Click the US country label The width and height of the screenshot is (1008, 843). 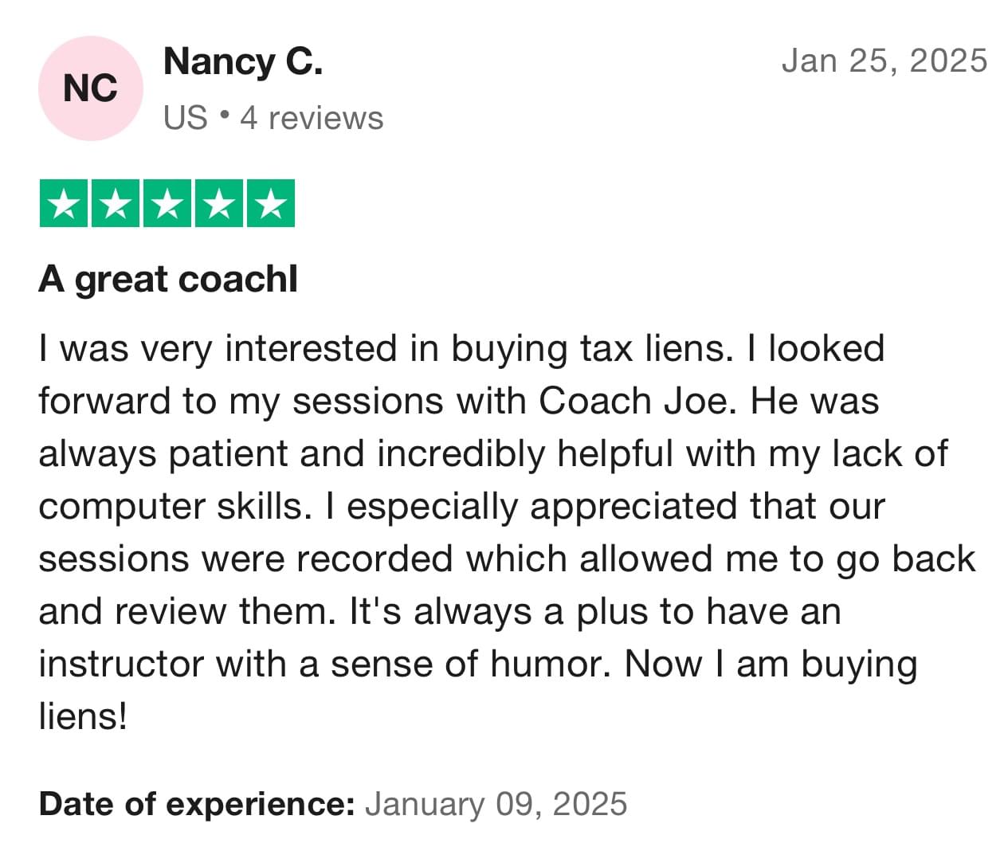click(x=185, y=118)
